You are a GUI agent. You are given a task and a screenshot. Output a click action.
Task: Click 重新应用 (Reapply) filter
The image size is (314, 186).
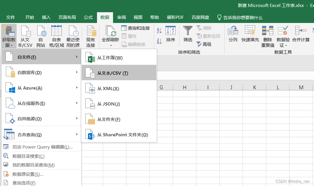[208, 36]
